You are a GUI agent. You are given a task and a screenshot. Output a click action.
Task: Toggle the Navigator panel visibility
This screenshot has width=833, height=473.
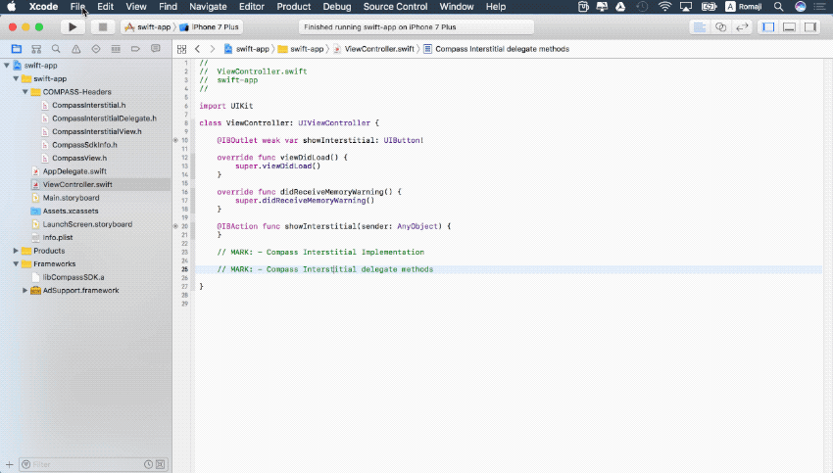[x=768, y=27]
